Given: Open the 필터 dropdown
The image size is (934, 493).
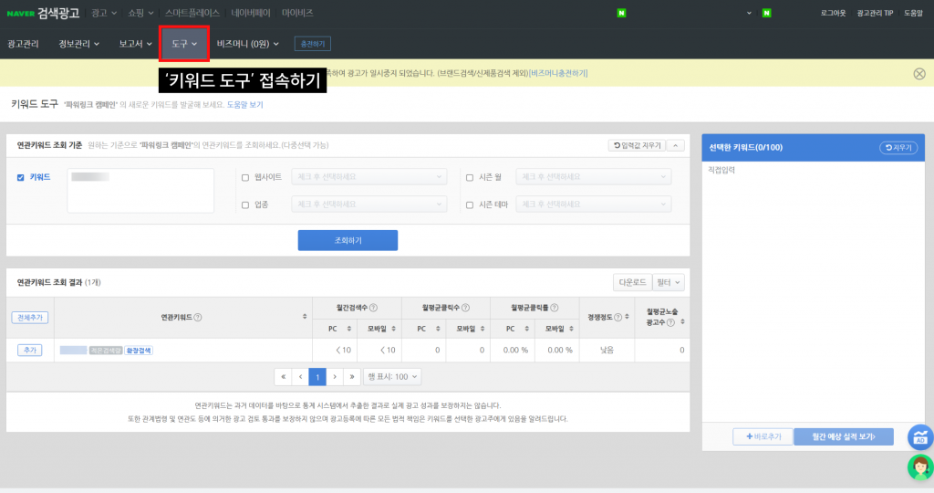Looking at the screenshot, I should 669,283.
